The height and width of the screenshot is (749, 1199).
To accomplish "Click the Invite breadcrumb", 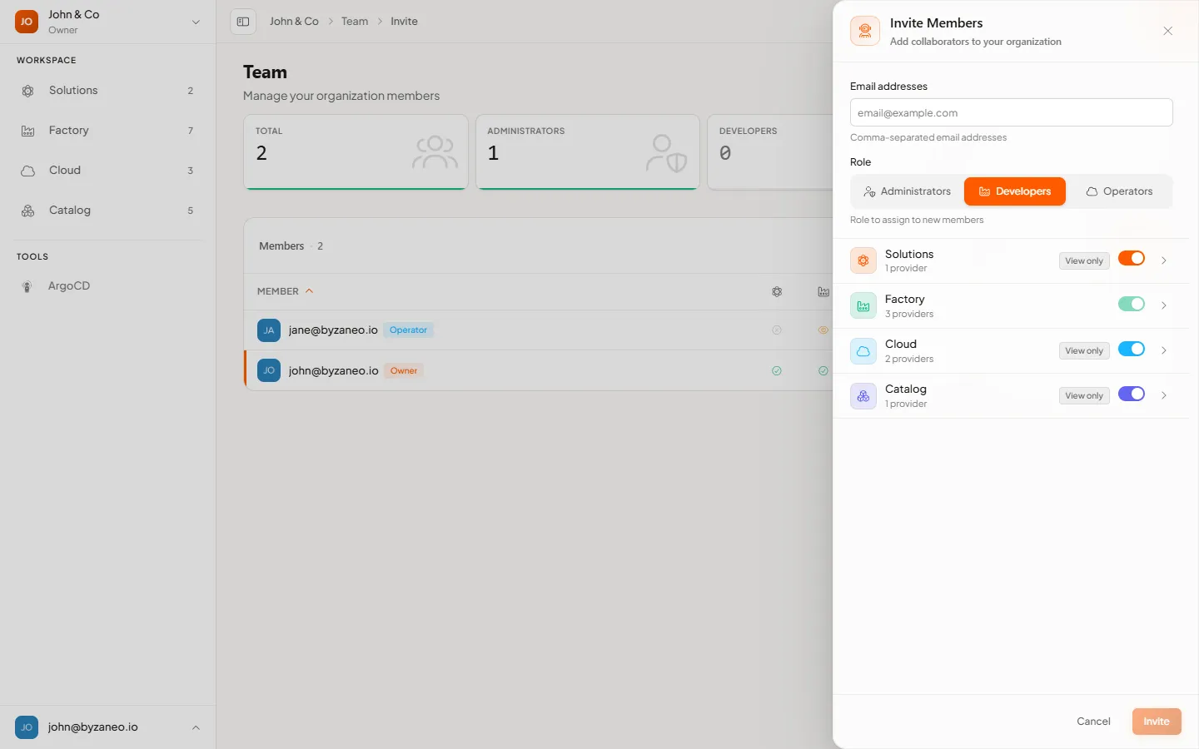I will point(404,22).
